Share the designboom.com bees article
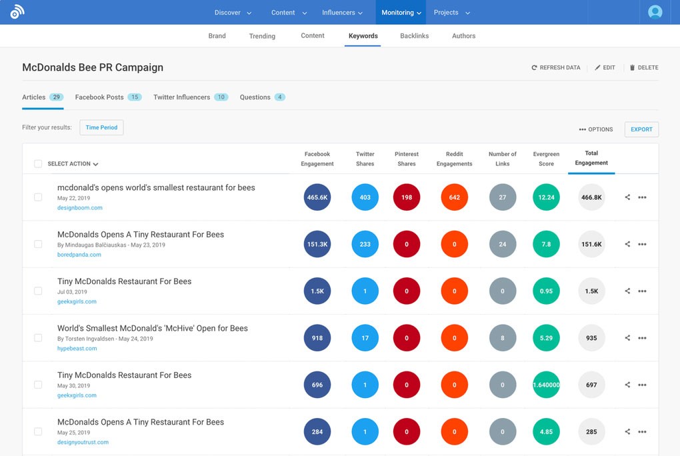This screenshot has width=680, height=456. (x=627, y=197)
